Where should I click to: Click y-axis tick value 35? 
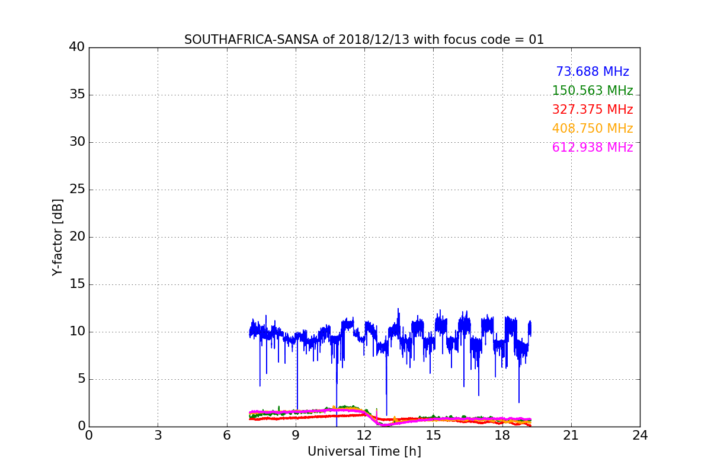pyautogui.click(x=76, y=95)
